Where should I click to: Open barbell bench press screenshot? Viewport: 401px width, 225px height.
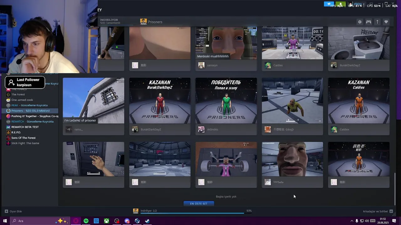point(226,159)
